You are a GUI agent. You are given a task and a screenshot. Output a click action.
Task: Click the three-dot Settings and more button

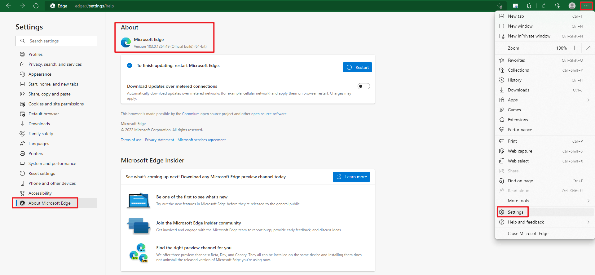point(586,6)
